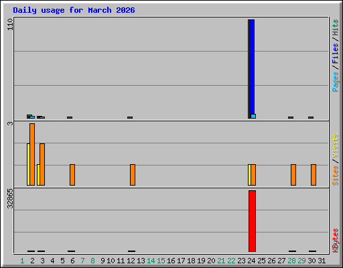Click the day '31' axis label

[322, 261]
